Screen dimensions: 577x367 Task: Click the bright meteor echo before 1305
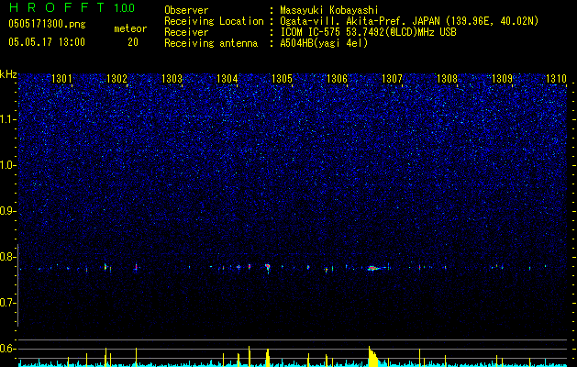(268, 267)
